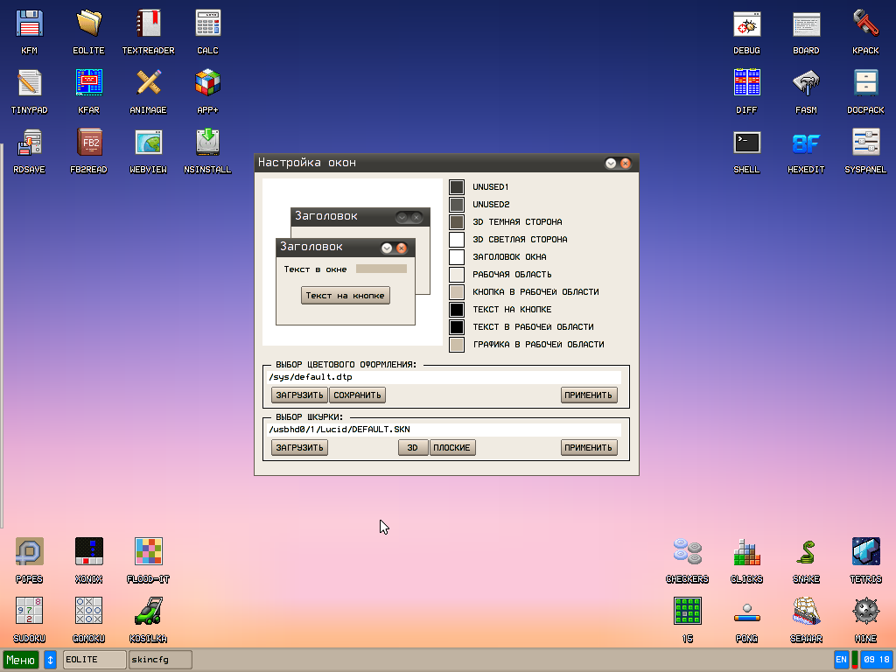Screen dimensions: 896x672
Task: Launch the SUDOKU puzzle game
Action: click(x=29, y=610)
